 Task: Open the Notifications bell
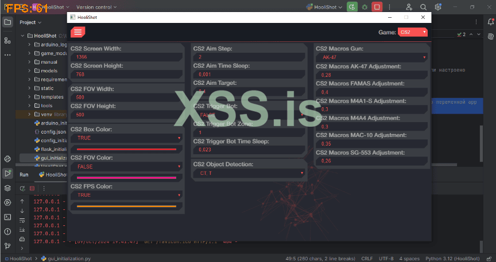pos(491,22)
